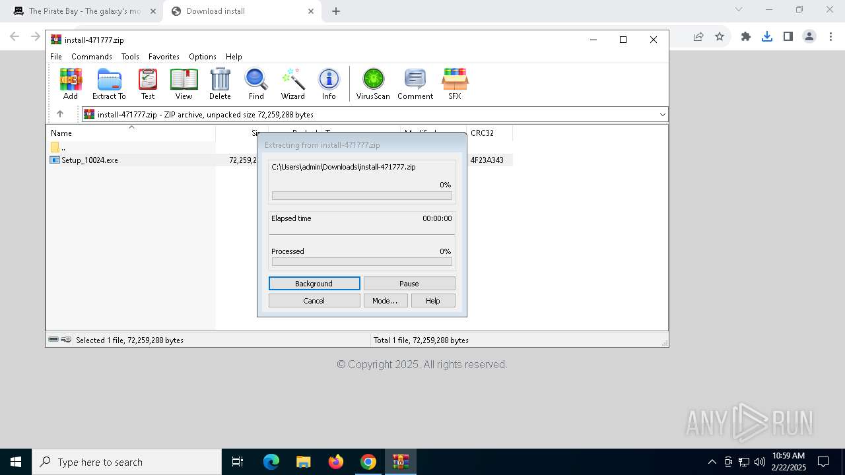Open the Options menu
The width and height of the screenshot is (845, 475).
point(203,57)
